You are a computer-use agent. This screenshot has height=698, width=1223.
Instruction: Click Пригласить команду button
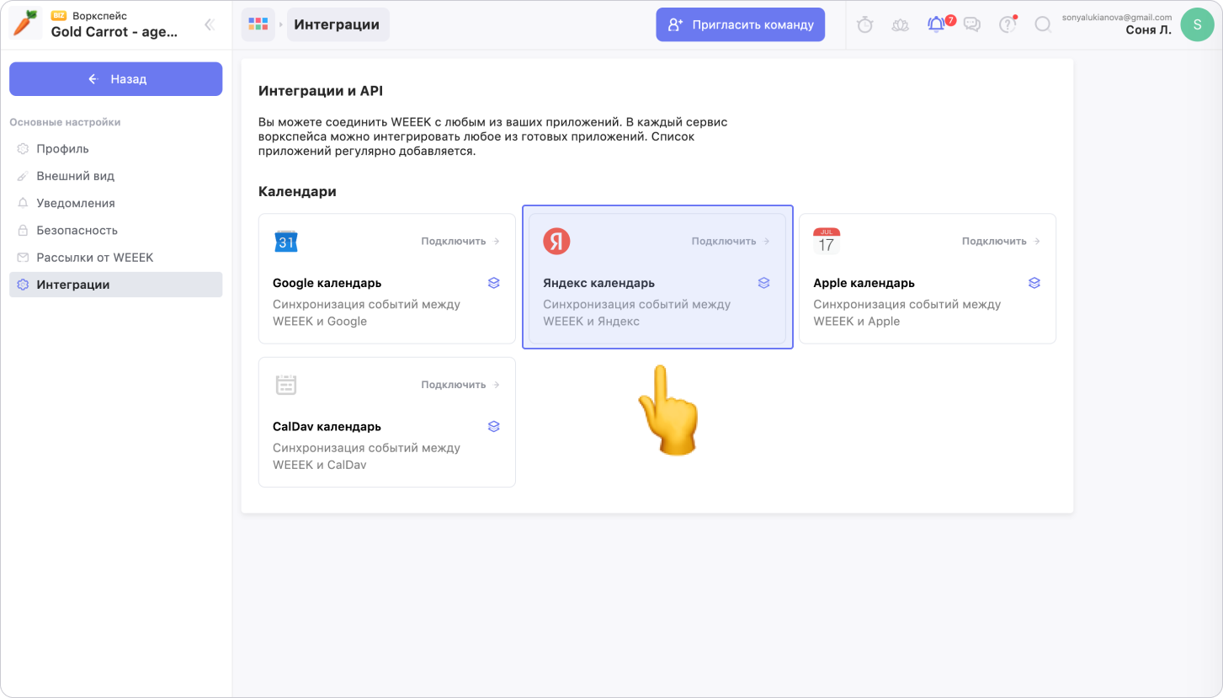[x=741, y=24]
